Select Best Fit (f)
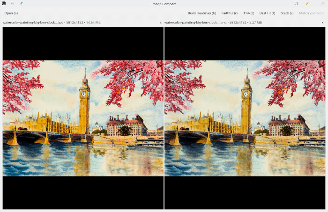 tap(267, 13)
